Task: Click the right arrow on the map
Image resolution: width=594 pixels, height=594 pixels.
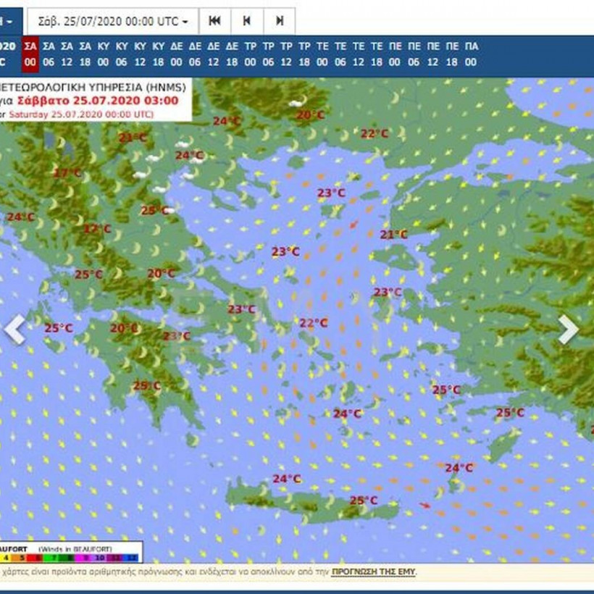Action: [x=569, y=330]
